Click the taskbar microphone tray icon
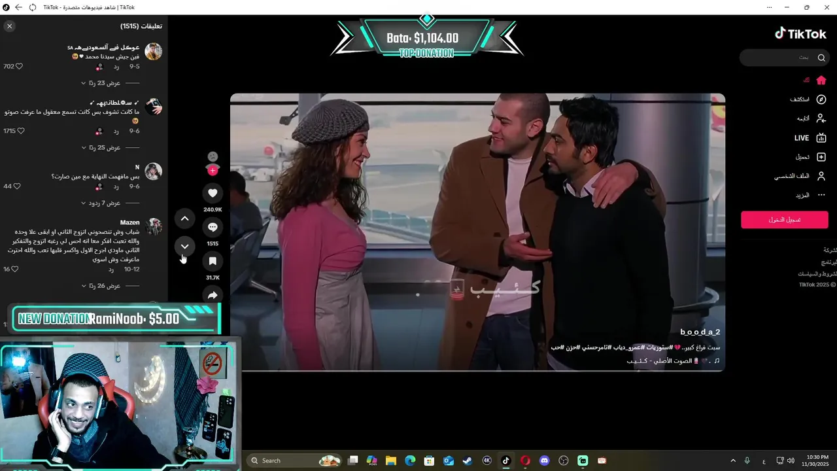 747,461
